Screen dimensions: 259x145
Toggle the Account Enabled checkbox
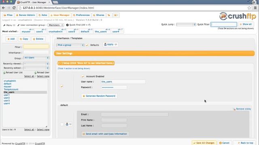[83, 77]
